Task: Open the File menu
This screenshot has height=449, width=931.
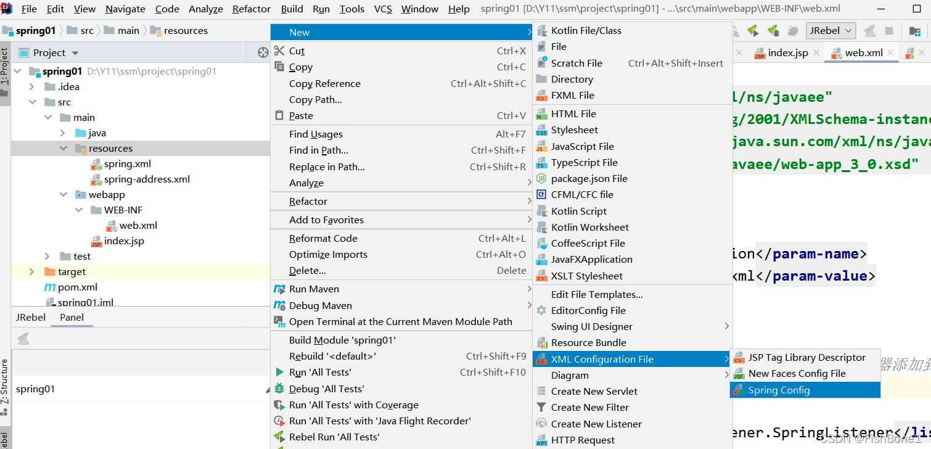Action: [x=29, y=9]
